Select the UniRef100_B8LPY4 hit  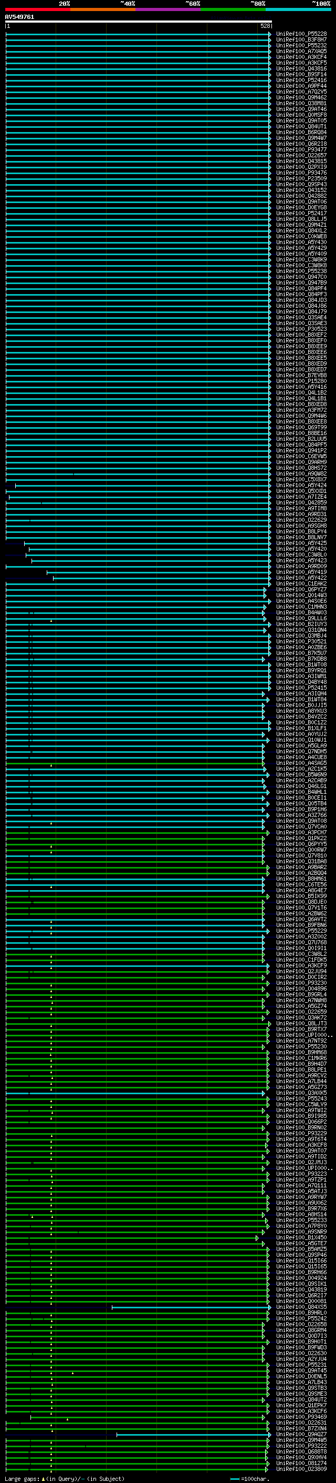301,531
